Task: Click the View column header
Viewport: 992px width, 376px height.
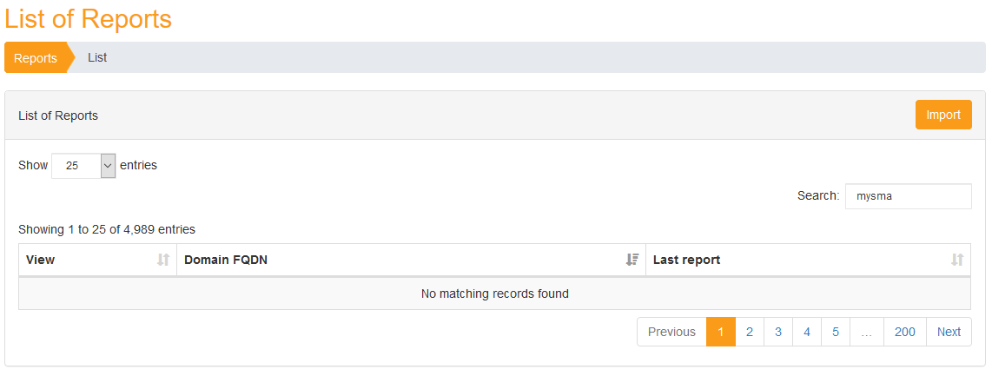Action: tap(97, 260)
